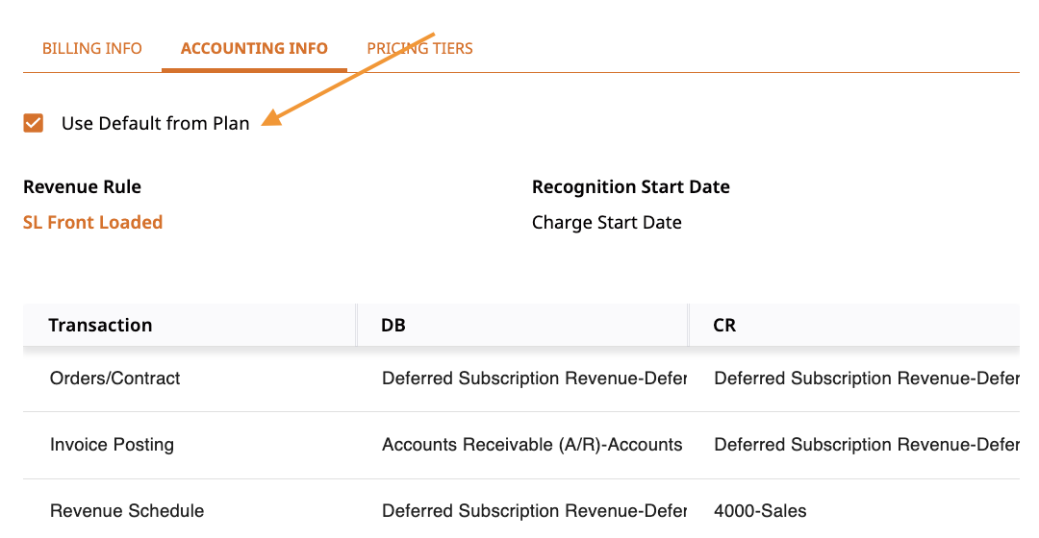
Task: Open the SL Front Loaded revenue rule link
Action: [92, 222]
